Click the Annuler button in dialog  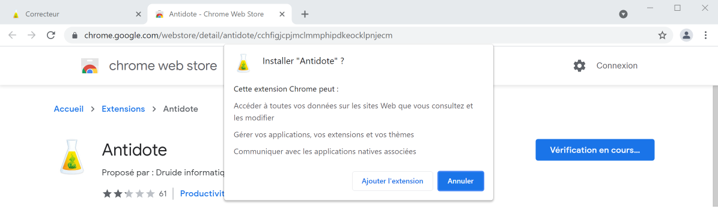tap(461, 181)
